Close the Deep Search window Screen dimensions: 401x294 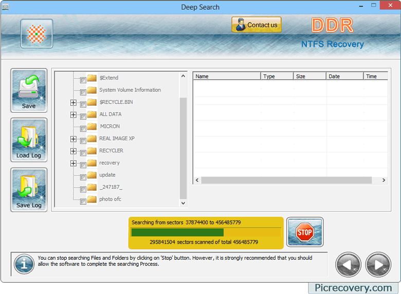coord(390,5)
